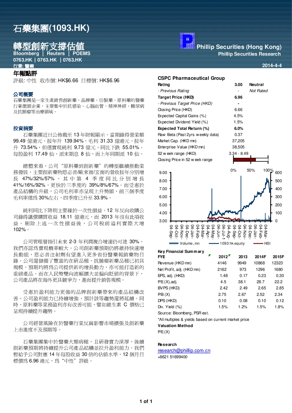Click the Bloomberg label in the header
292x413 pixels.
coord(26,54)
